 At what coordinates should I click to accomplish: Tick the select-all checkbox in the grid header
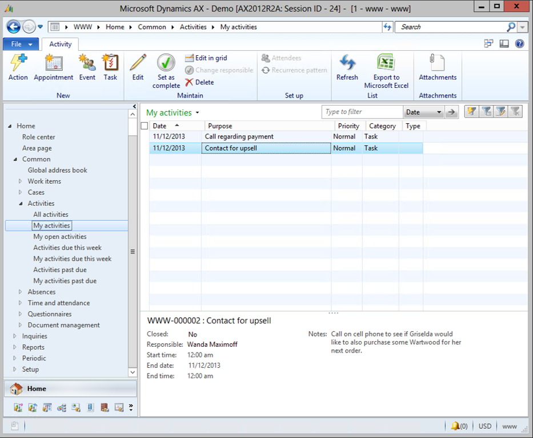click(x=145, y=126)
